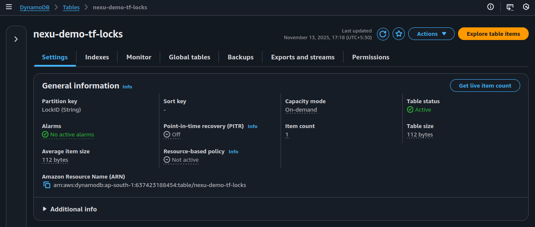Click the Table size 112 bytes value

click(x=420, y=135)
